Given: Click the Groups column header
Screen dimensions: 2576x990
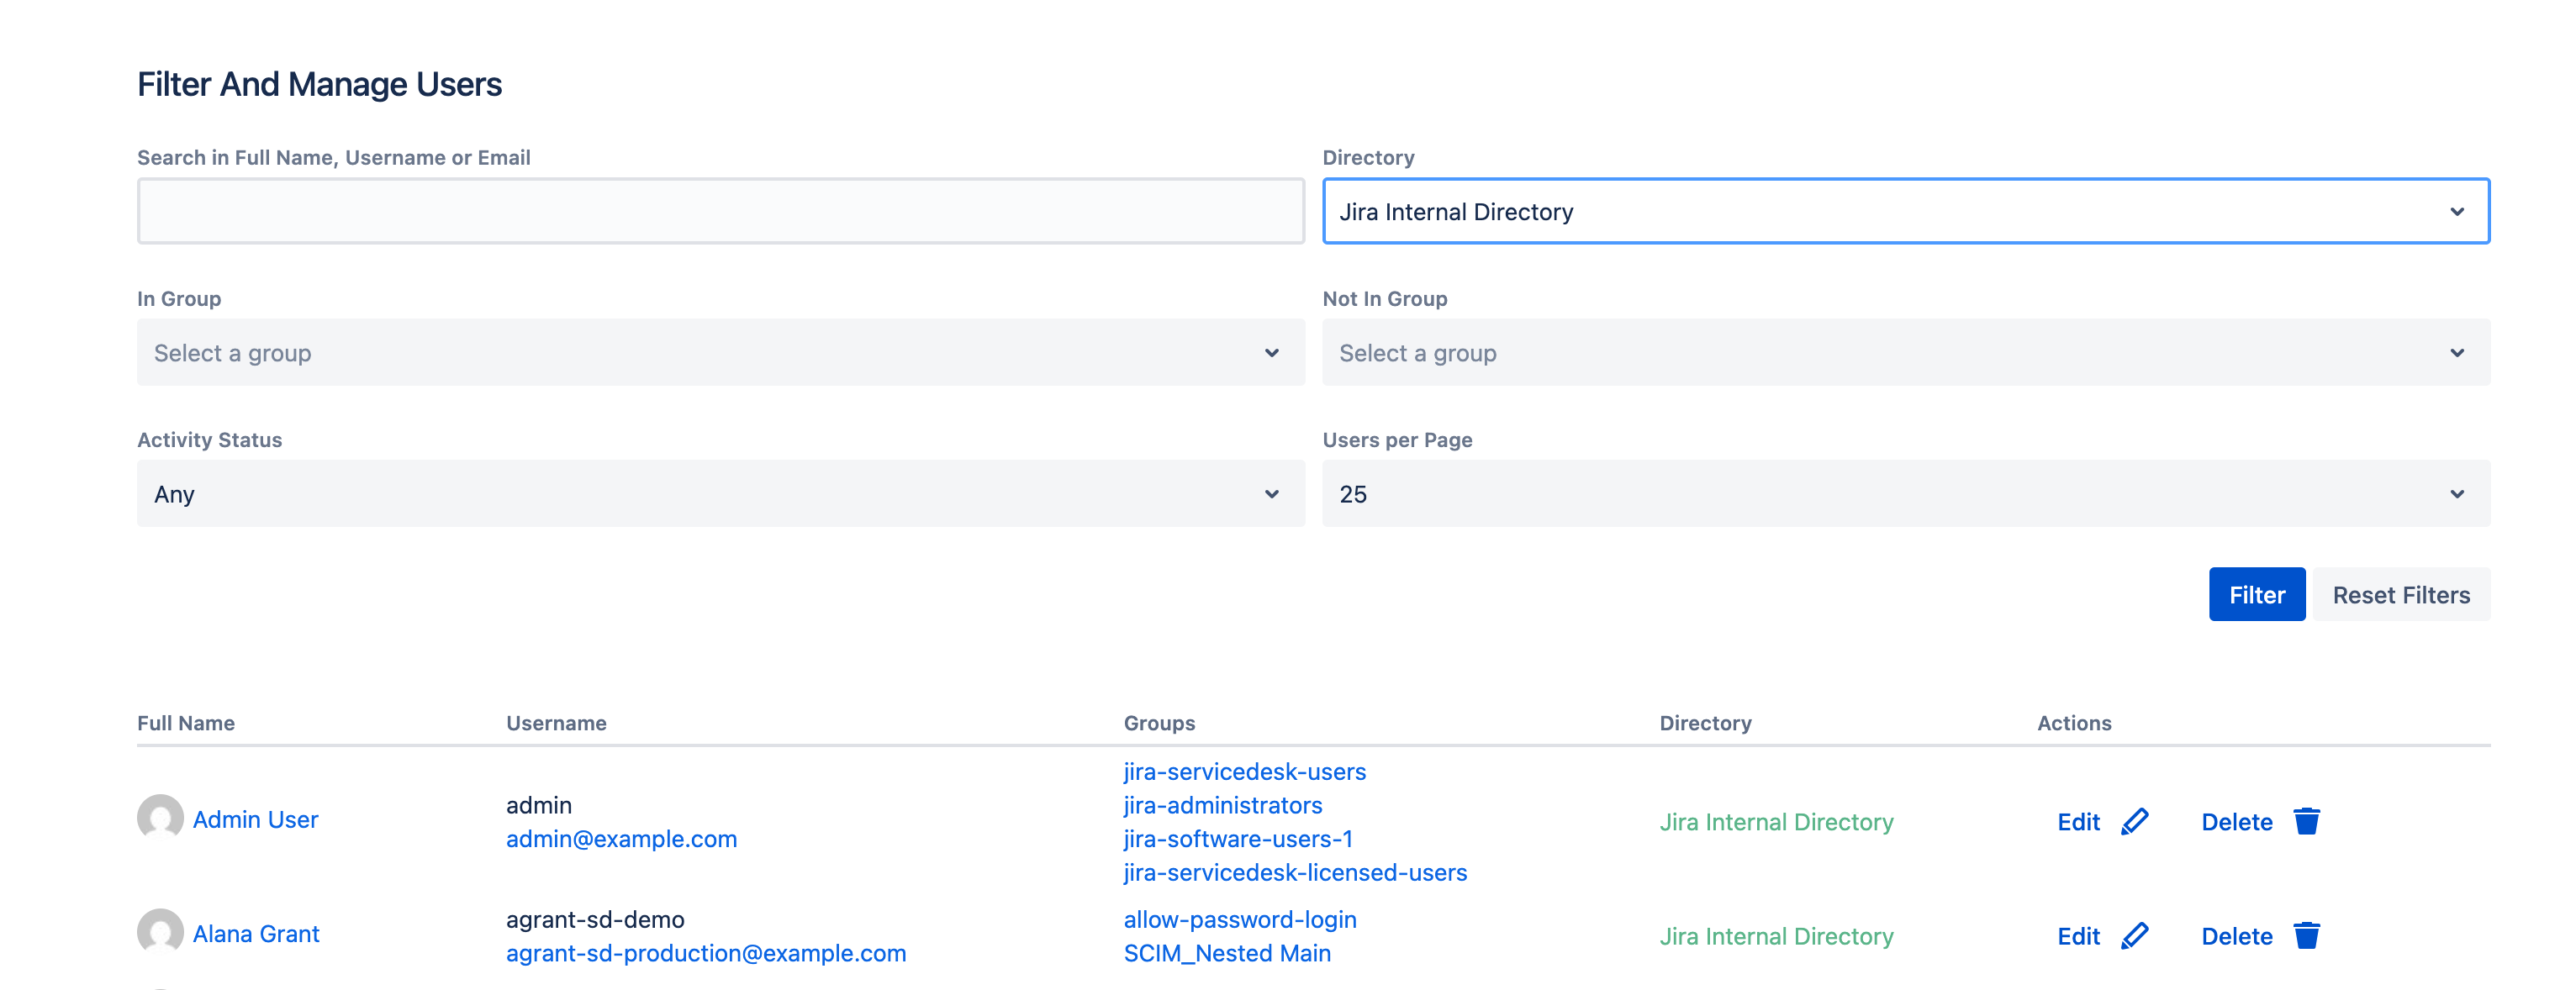Looking at the screenshot, I should 1159,722.
